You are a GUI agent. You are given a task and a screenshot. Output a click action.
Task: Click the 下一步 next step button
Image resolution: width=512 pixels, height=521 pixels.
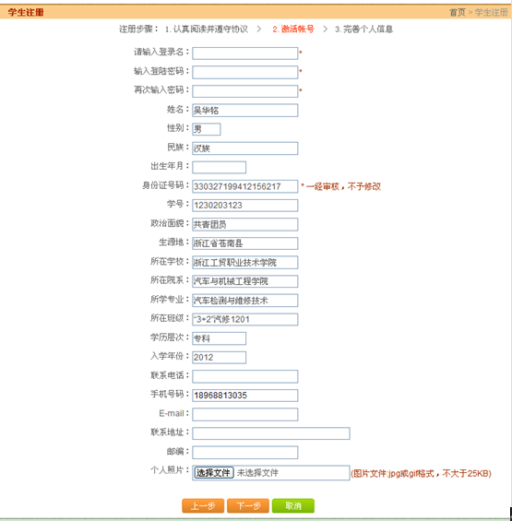tap(248, 505)
